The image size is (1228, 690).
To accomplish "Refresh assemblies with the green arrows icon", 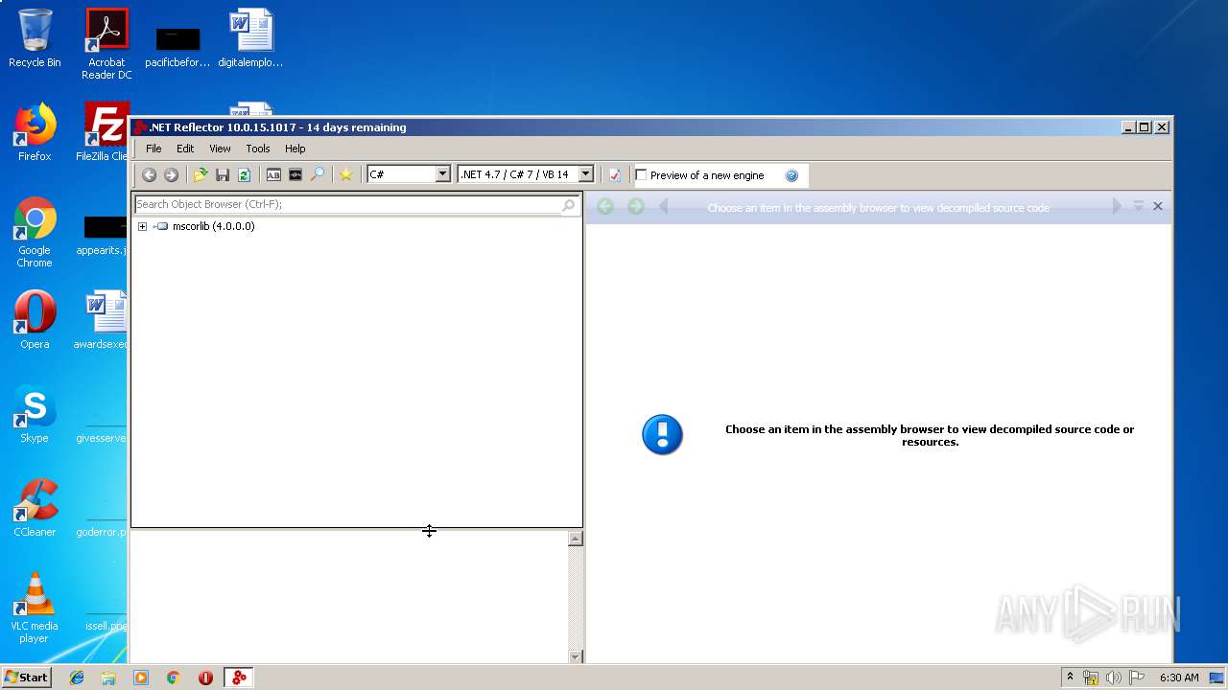I will pyautogui.click(x=244, y=174).
